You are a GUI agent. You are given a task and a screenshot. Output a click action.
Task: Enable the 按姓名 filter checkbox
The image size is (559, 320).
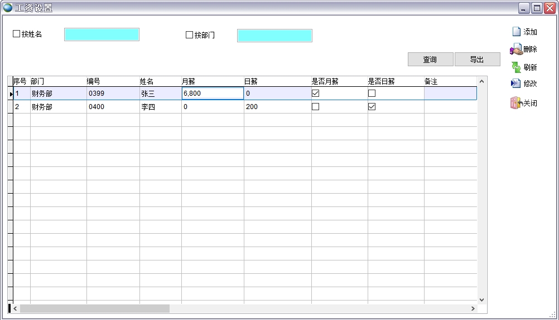click(16, 35)
